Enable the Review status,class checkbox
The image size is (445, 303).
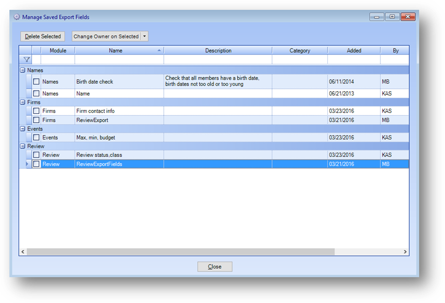[36, 155]
